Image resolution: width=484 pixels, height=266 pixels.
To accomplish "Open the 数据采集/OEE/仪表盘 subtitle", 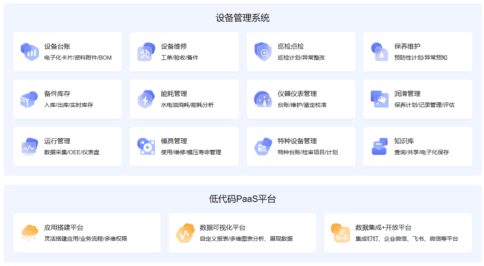I will (x=72, y=153).
